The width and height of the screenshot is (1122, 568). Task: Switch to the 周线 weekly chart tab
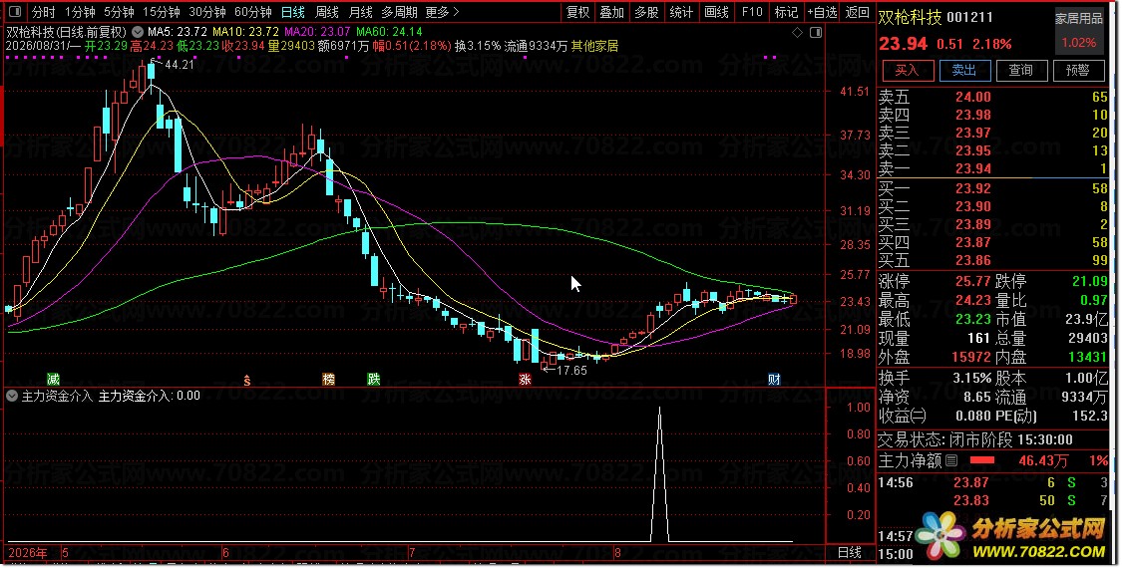coord(327,12)
